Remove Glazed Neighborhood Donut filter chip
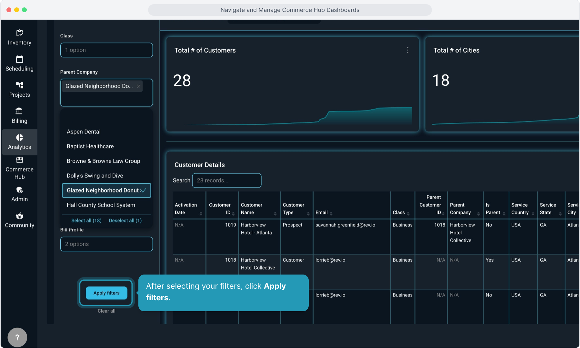This screenshot has width=580, height=348. coord(138,86)
